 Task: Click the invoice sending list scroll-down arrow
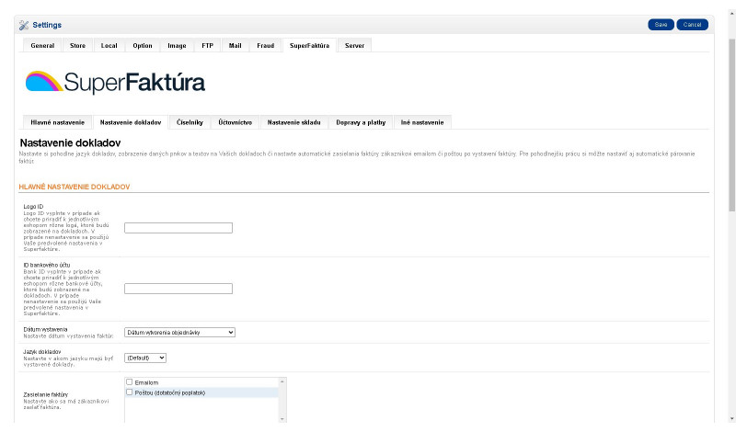[x=282, y=418]
